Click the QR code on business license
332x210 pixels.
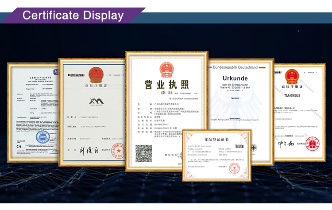coord(144,153)
